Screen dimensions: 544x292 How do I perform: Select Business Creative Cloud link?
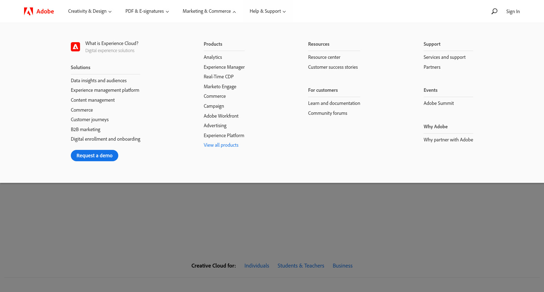(342, 266)
